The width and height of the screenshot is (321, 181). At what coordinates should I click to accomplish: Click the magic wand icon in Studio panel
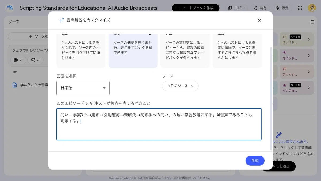279,135
